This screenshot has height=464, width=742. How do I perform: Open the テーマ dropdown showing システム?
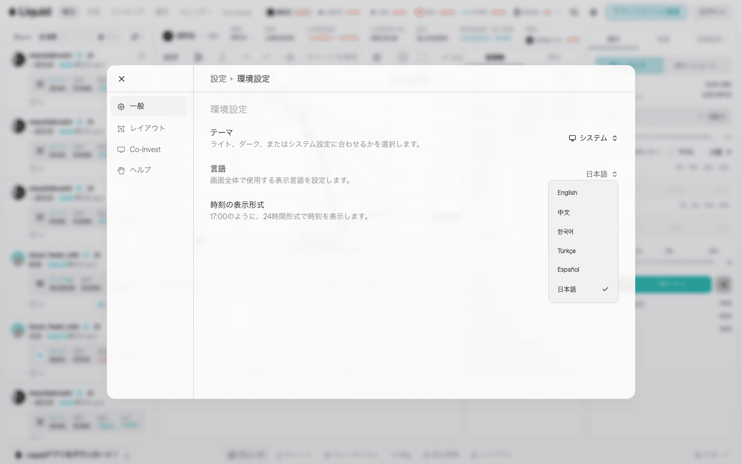pos(593,138)
